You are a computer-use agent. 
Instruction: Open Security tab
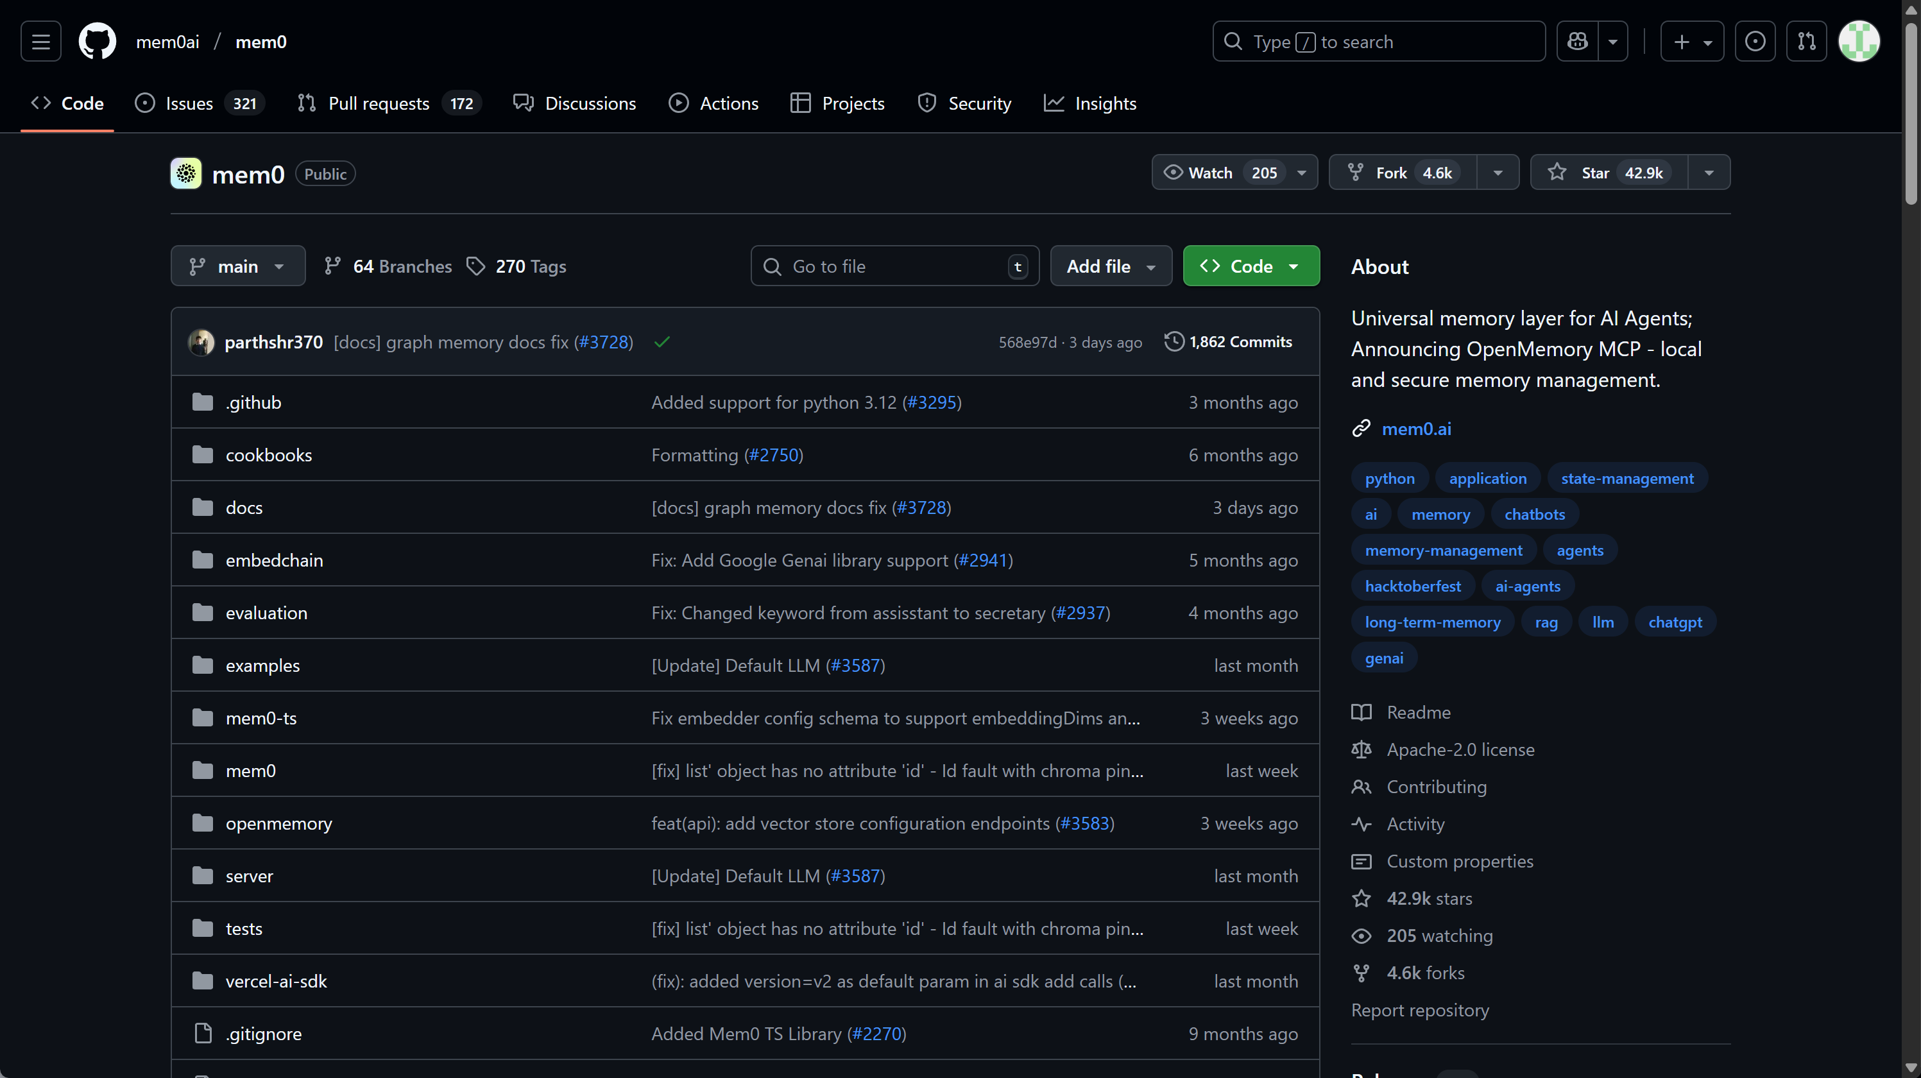(964, 103)
